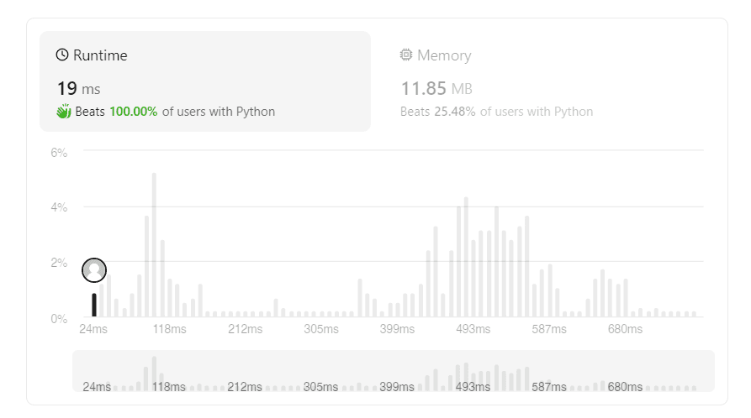Viewport: 751px width, 418px height.
Task: Click the black bar under the avatar
Action: (94, 305)
